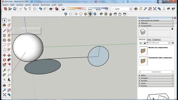Image resolution: width=178 pixels, height=100 pixels.
Task: Choose the Pie arc tool
Action: [9, 49]
